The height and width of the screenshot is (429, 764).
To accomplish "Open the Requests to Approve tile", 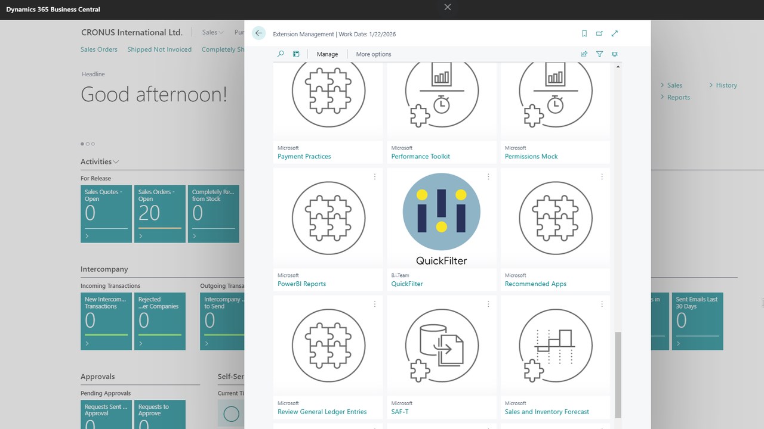I will 160,414.
